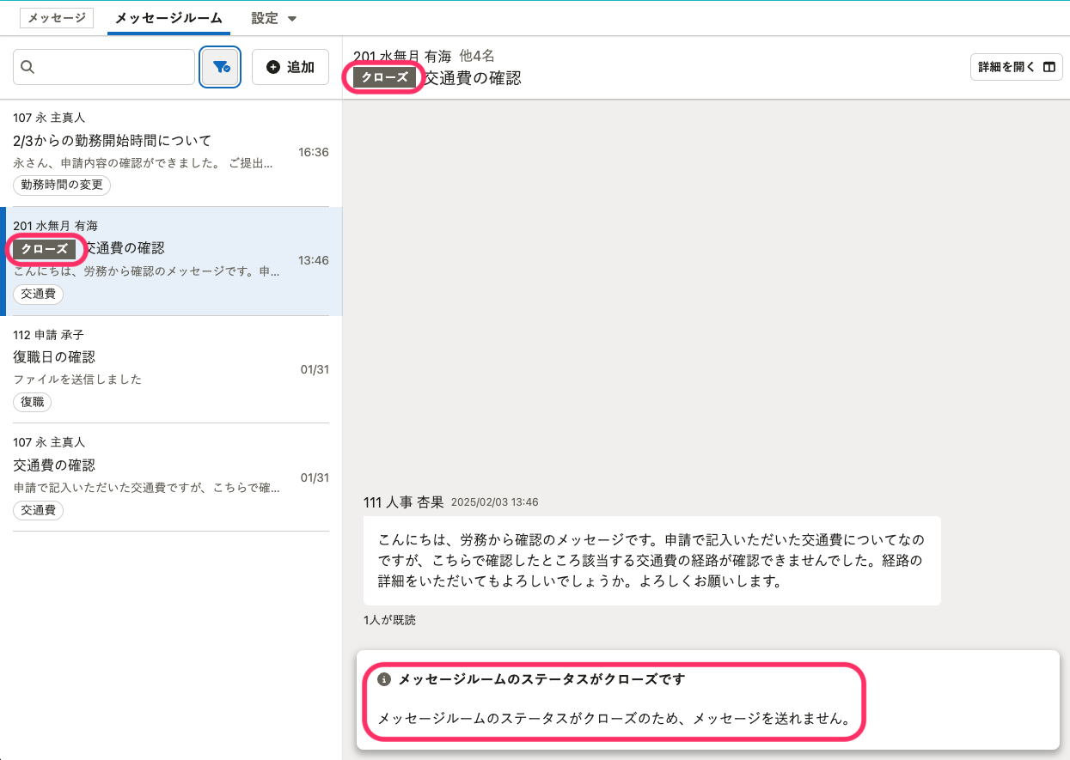Click the message bubble from 人事 杏果
Screen dimensions: 1070x760
pyautogui.click(x=651, y=561)
